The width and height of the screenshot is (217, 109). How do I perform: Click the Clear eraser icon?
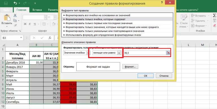(x=214, y=26)
